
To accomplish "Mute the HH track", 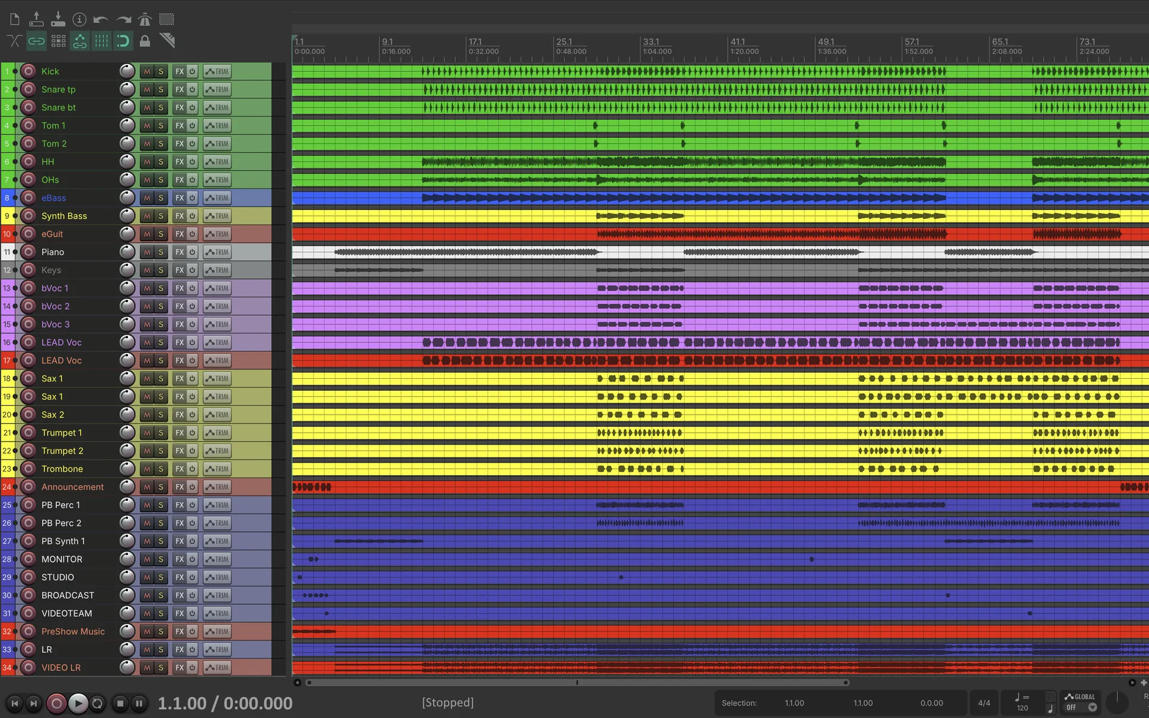I will (147, 162).
